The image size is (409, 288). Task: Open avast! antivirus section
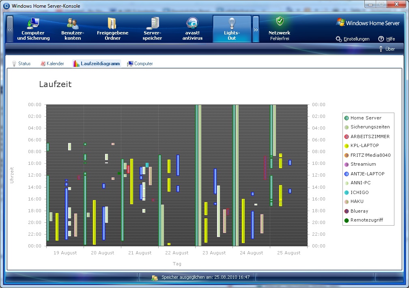[x=192, y=28]
